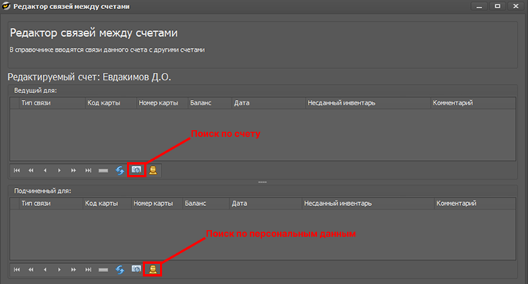
Task: Jump forward a page in Подчиненный для navigator
Action: tap(74, 270)
